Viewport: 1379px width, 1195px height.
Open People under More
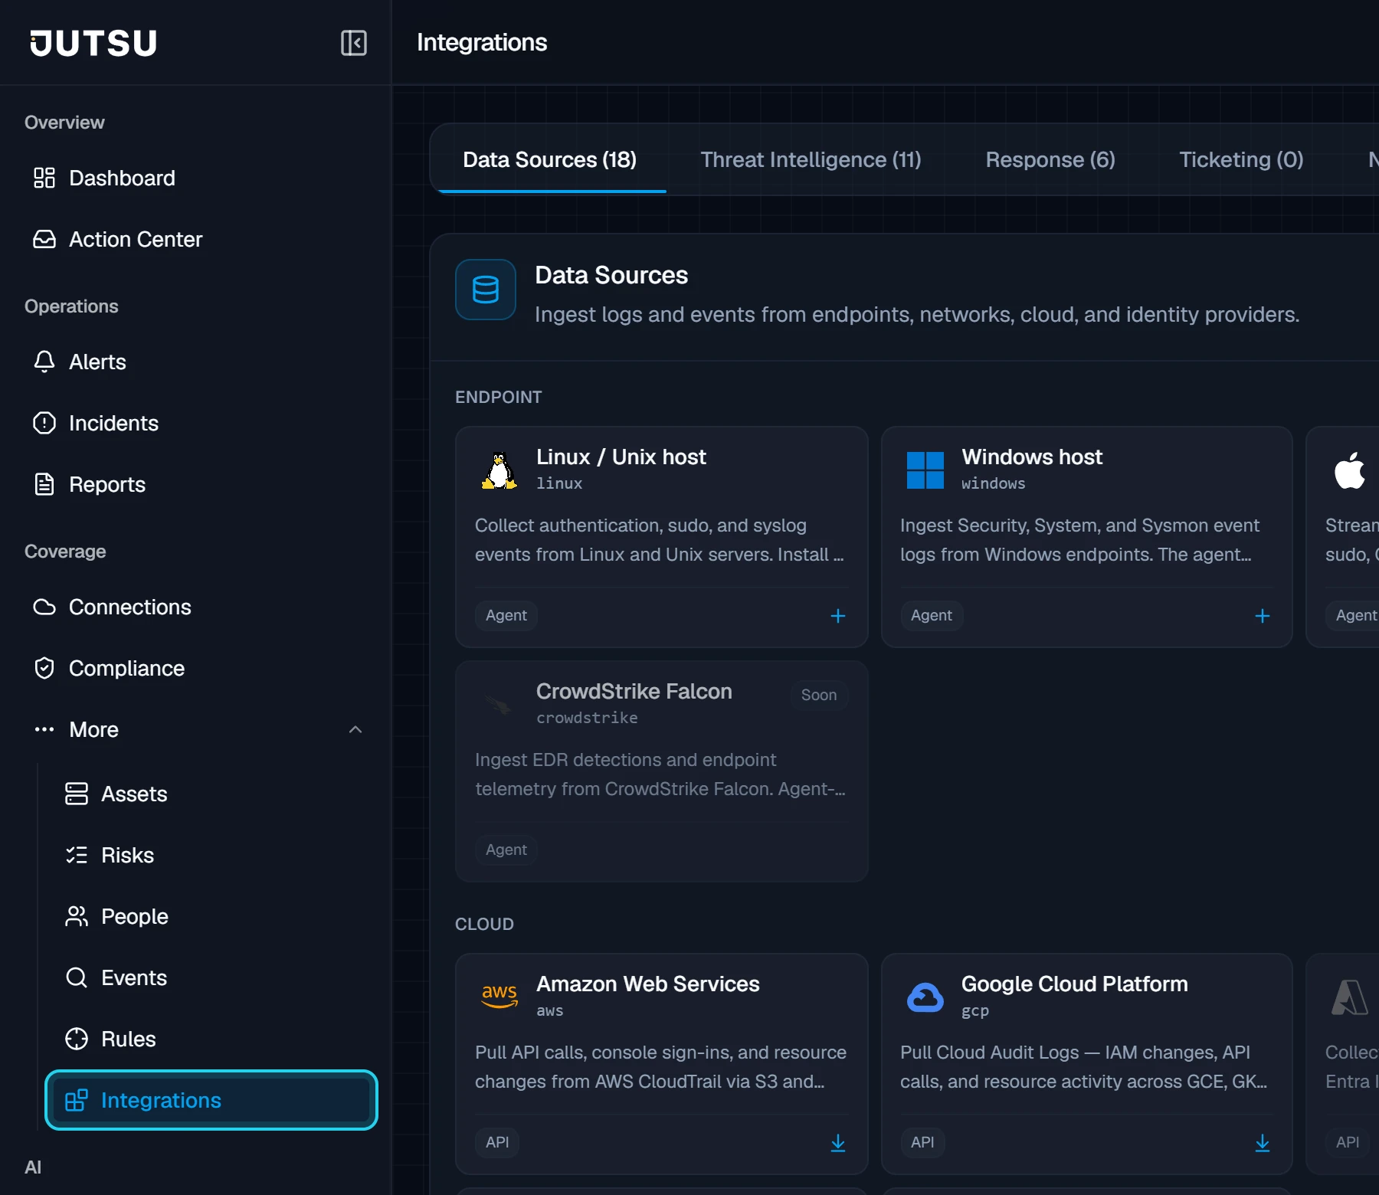click(211, 916)
